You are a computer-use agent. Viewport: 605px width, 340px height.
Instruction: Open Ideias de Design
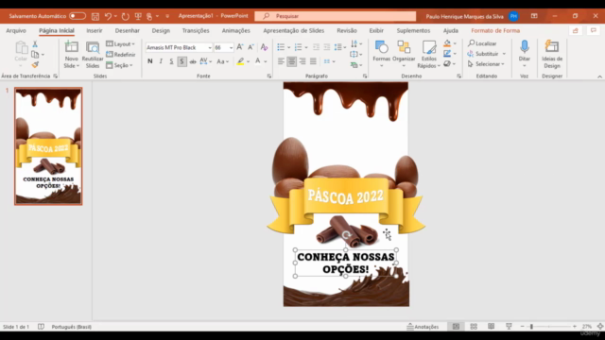click(x=552, y=55)
